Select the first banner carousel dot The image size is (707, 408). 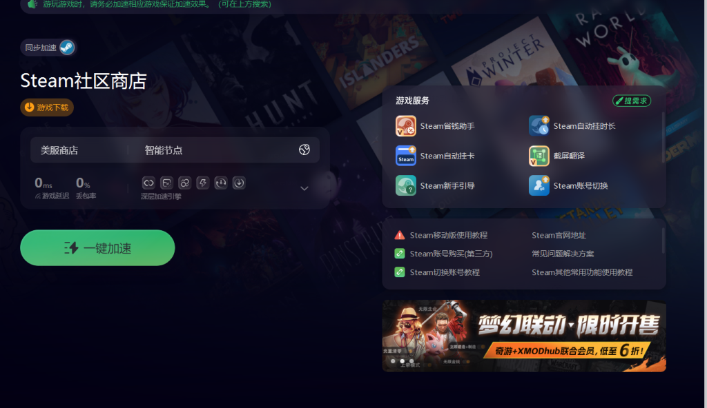[393, 360]
